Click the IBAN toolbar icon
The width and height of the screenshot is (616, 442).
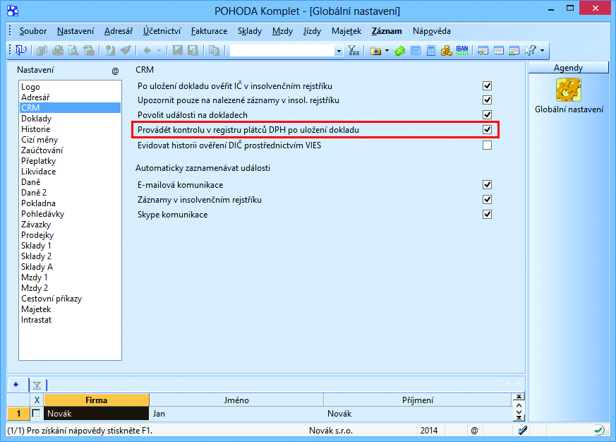[462, 50]
